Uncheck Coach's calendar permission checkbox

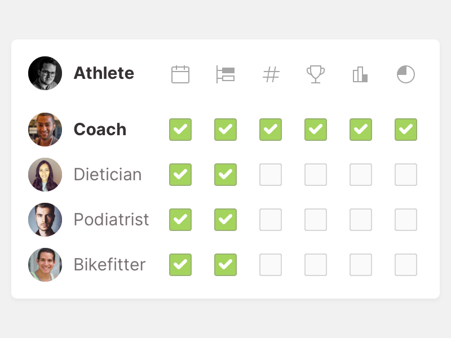point(180,130)
